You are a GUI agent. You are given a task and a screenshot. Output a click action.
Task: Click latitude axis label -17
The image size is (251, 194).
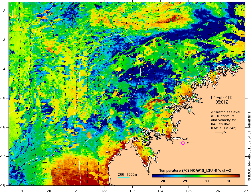click(3, 156)
